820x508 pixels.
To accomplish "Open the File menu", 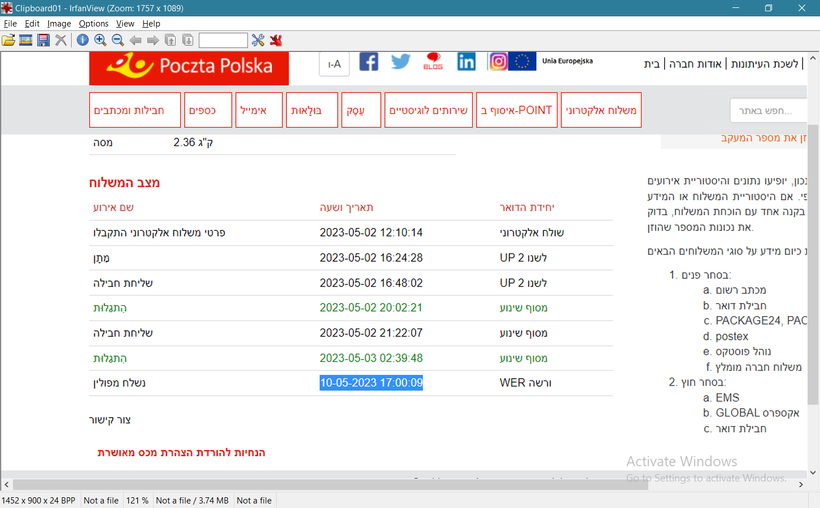I will [x=10, y=24].
